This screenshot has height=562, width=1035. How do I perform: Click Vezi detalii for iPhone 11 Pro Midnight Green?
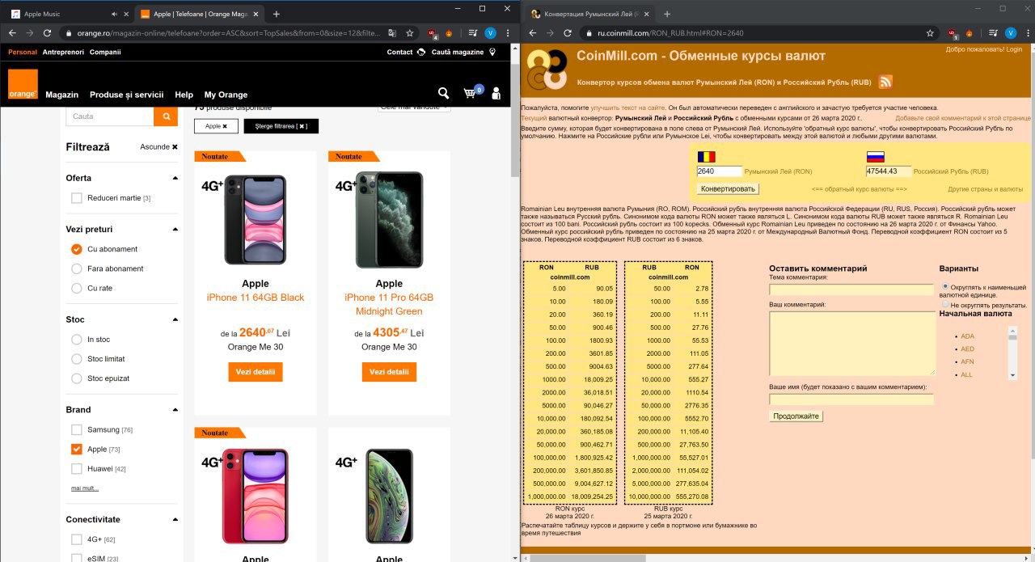[x=389, y=372]
